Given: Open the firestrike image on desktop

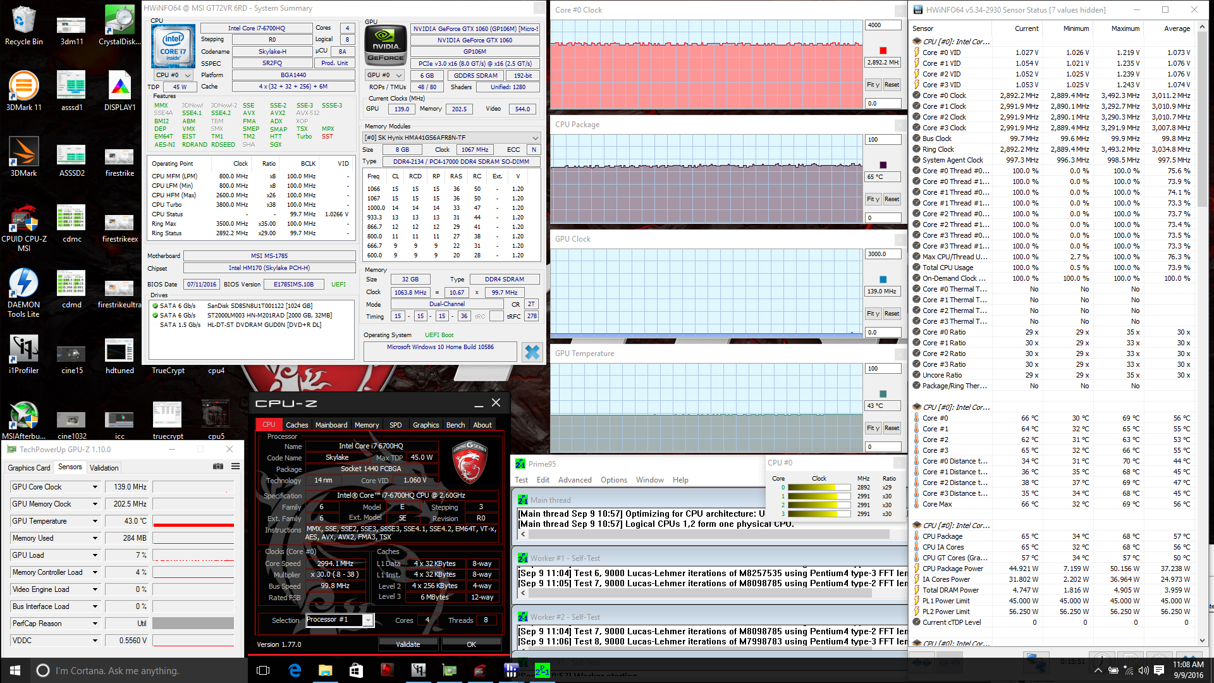Looking at the screenshot, I should pos(120,161).
